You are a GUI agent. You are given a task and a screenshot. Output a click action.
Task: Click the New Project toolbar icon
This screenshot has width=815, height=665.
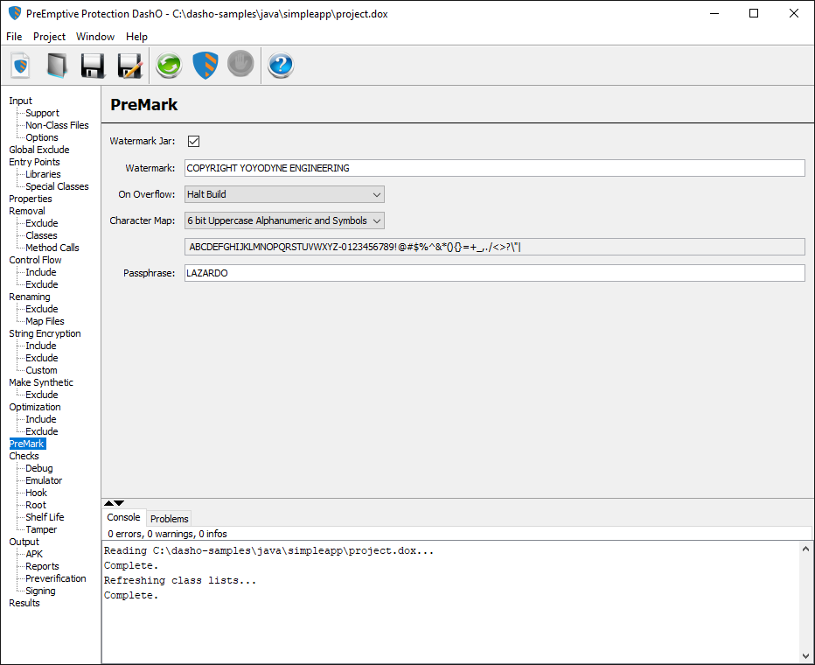click(21, 66)
